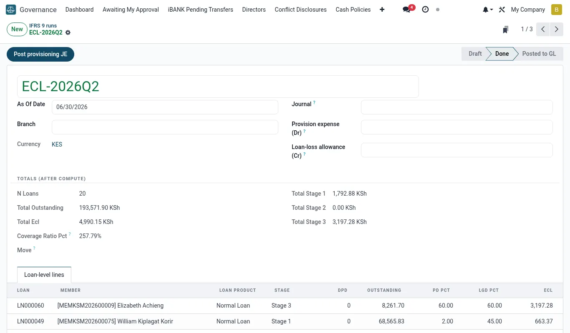Click the gear actions icon beside ECL-2026Q2
The image size is (570, 333).
click(x=68, y=32)
